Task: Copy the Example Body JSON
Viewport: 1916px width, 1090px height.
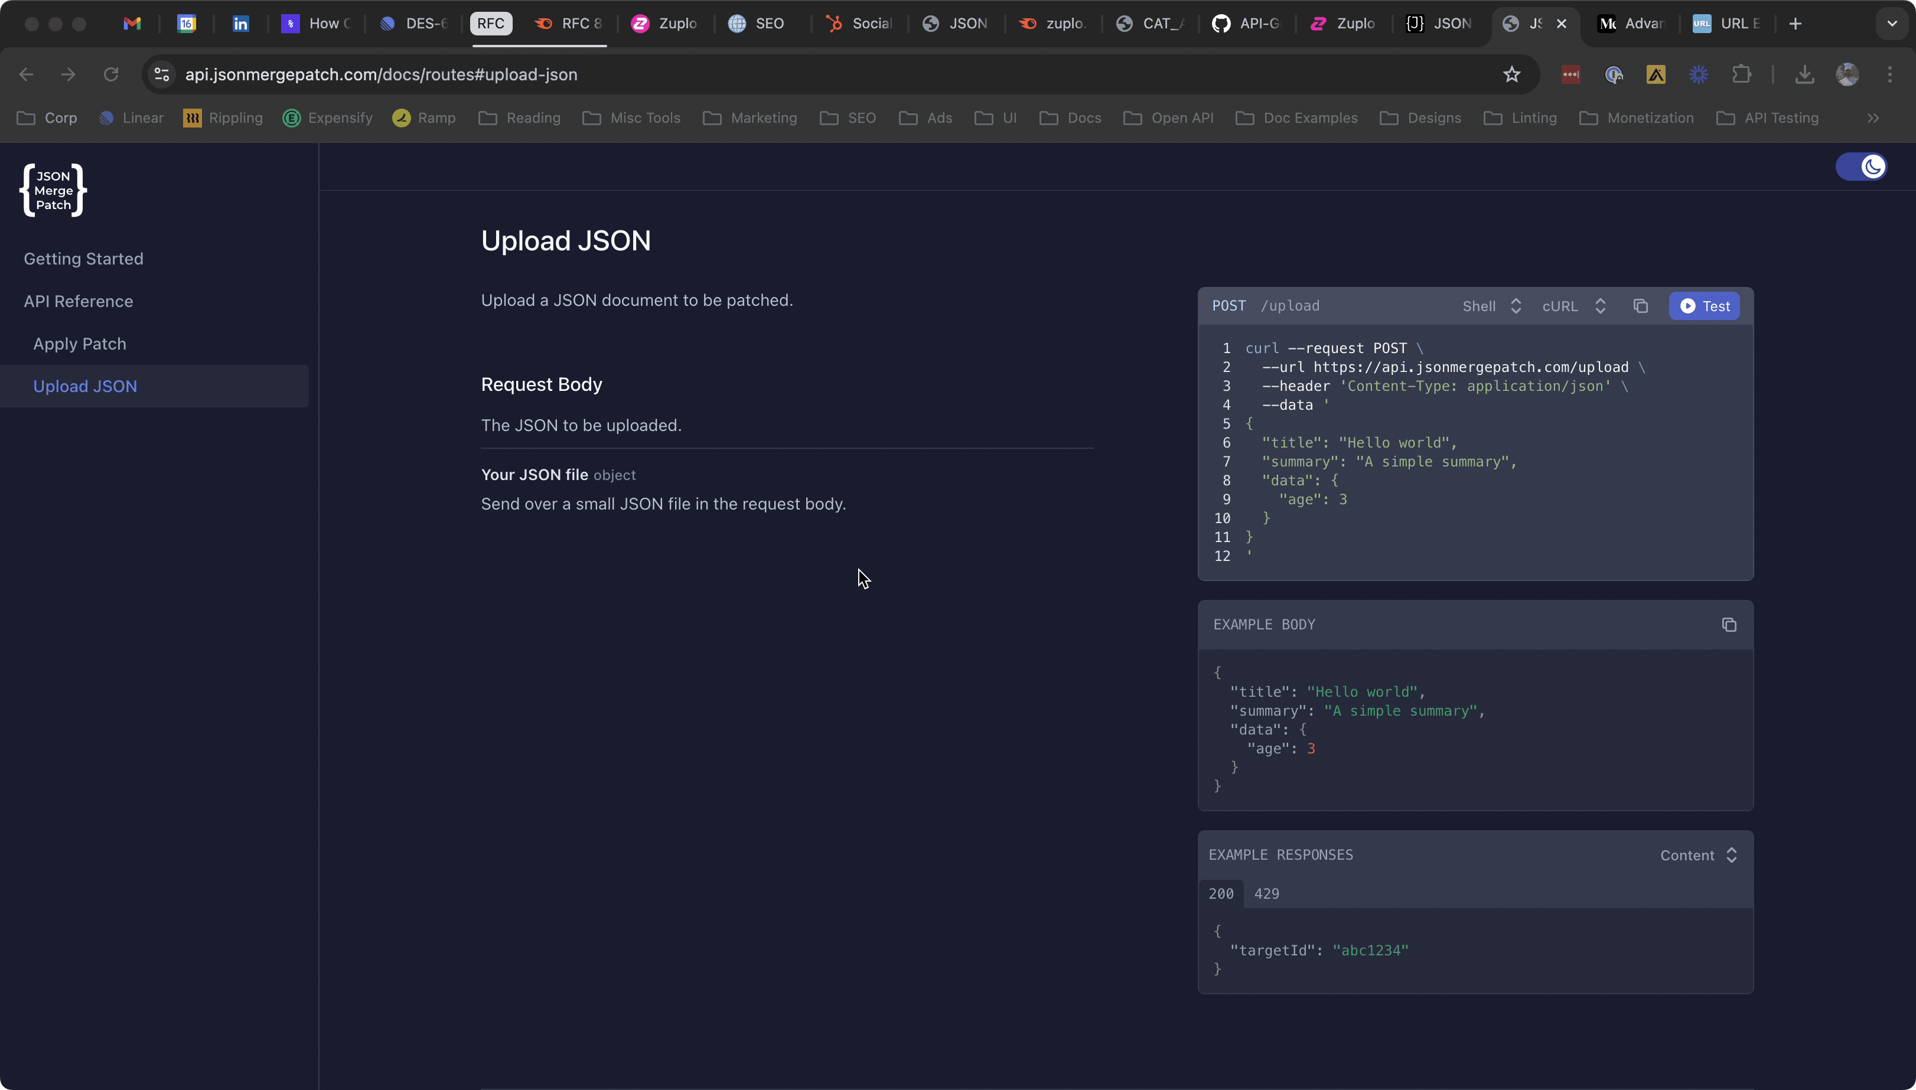Action: (1729, 624)
